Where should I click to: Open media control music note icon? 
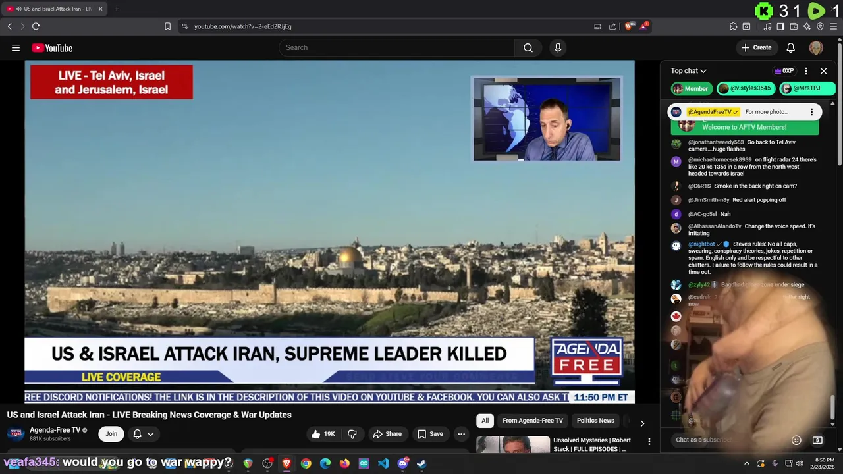(x=767, y=26)
